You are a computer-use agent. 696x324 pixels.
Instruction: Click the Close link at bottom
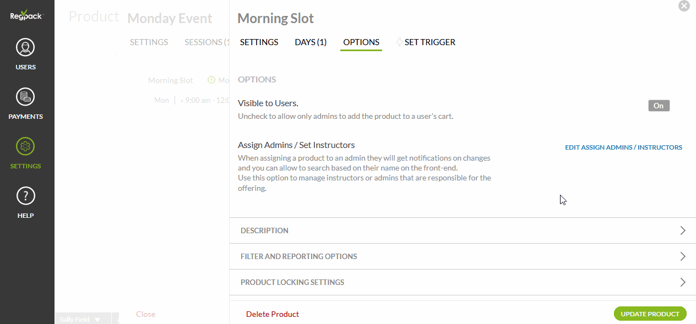(x=145, y=314)
